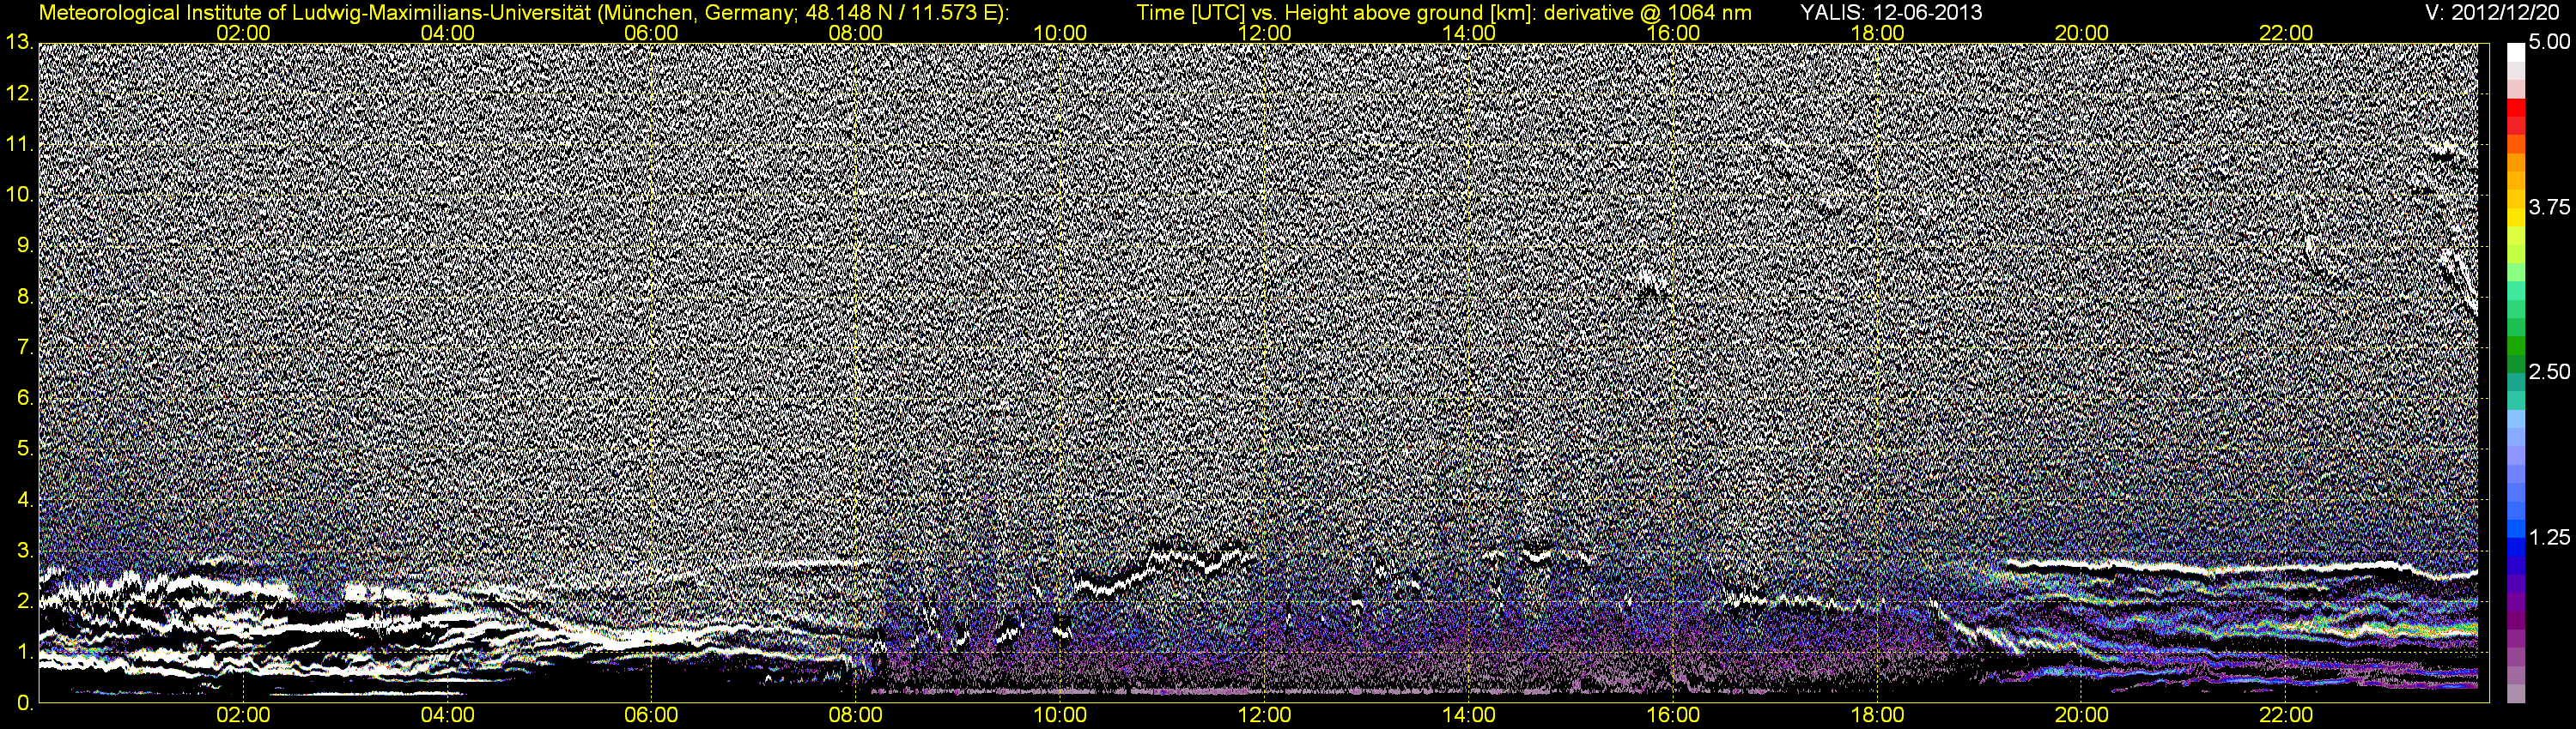Click the 1. height axis label
This screenshot has height=729, width=2576.
26,652
